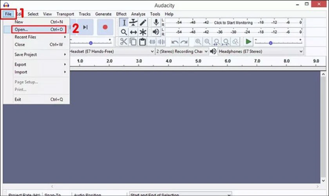Screen dimensions: 329x196
Task: Choose New from the File menu
Action: tap(36, 22)
